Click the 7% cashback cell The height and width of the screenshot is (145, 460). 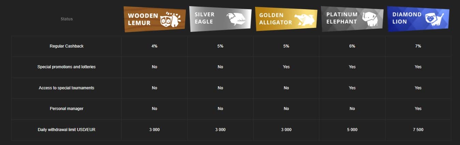[418, 46]
